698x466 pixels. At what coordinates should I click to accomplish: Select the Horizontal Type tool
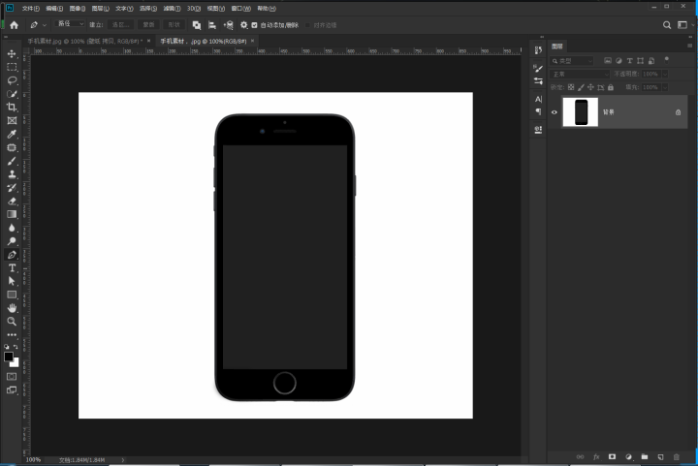pyautogui.click(x=12, y=267)
